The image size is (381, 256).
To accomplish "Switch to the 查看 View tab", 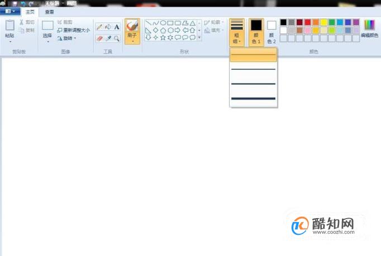I will click(50, 12).
